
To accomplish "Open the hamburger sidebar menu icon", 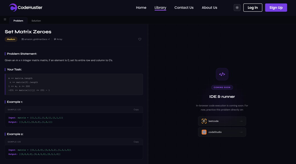I will click(5, 19).
